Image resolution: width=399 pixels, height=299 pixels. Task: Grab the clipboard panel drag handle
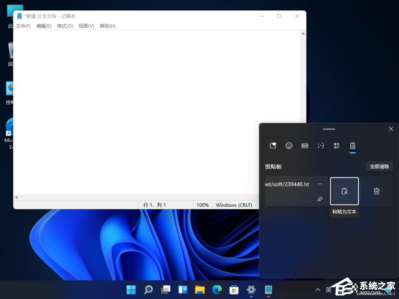[x=329, y=129]
